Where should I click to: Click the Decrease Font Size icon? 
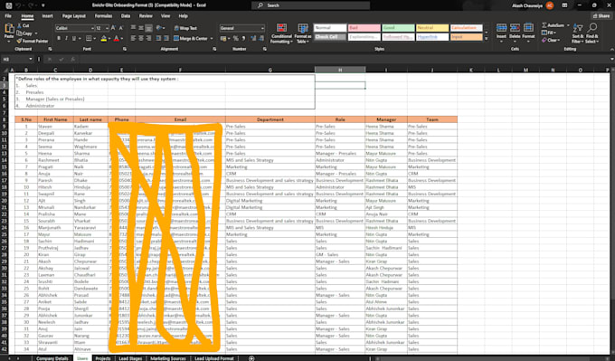tap(120, 28)
